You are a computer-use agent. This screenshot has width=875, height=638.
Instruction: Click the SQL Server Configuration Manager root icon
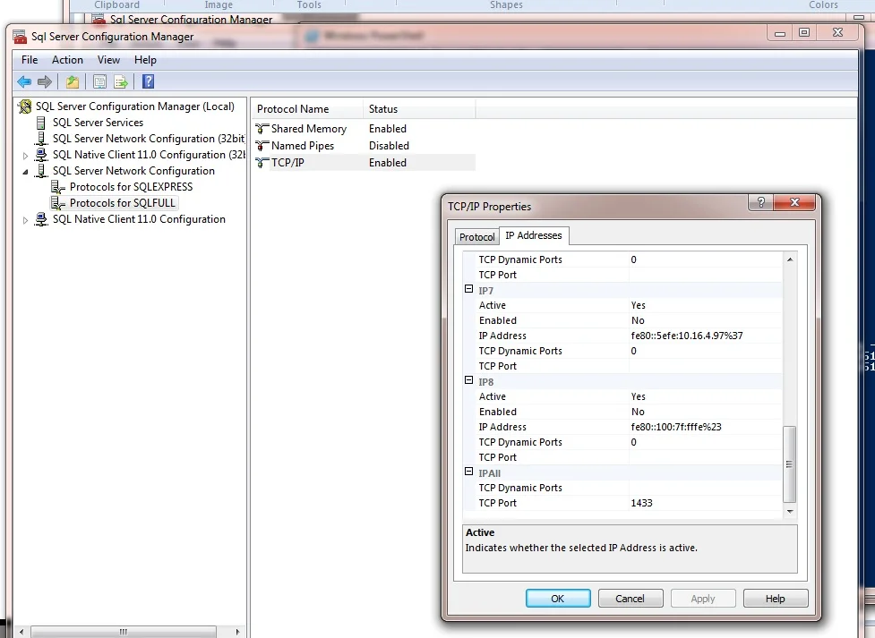(25, 106)
